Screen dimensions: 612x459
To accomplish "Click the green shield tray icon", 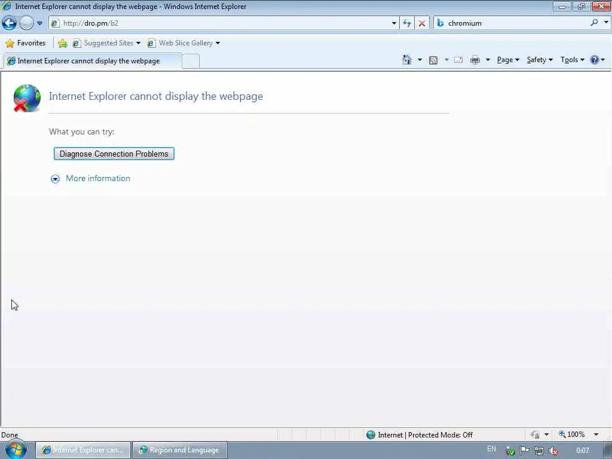I will point(510,451).
